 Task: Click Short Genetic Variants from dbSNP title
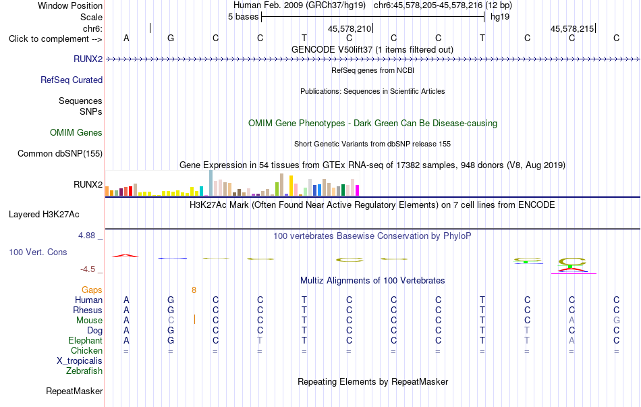click(372, 144)
